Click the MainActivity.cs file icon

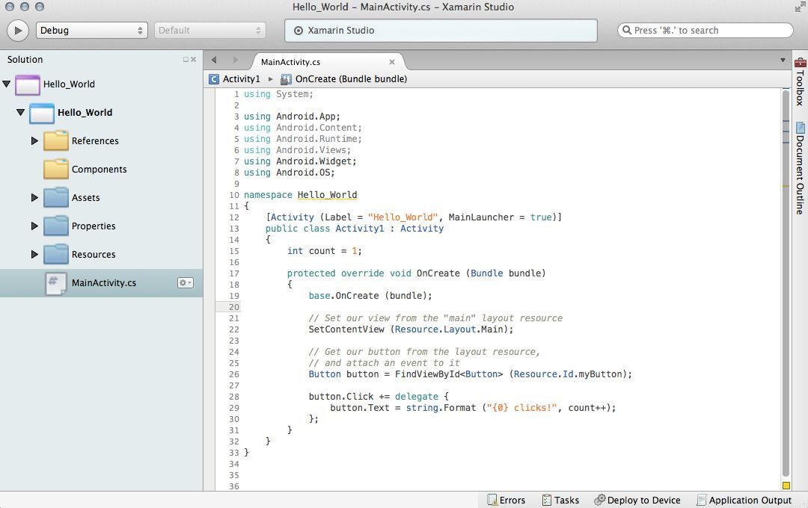[55, 283]
